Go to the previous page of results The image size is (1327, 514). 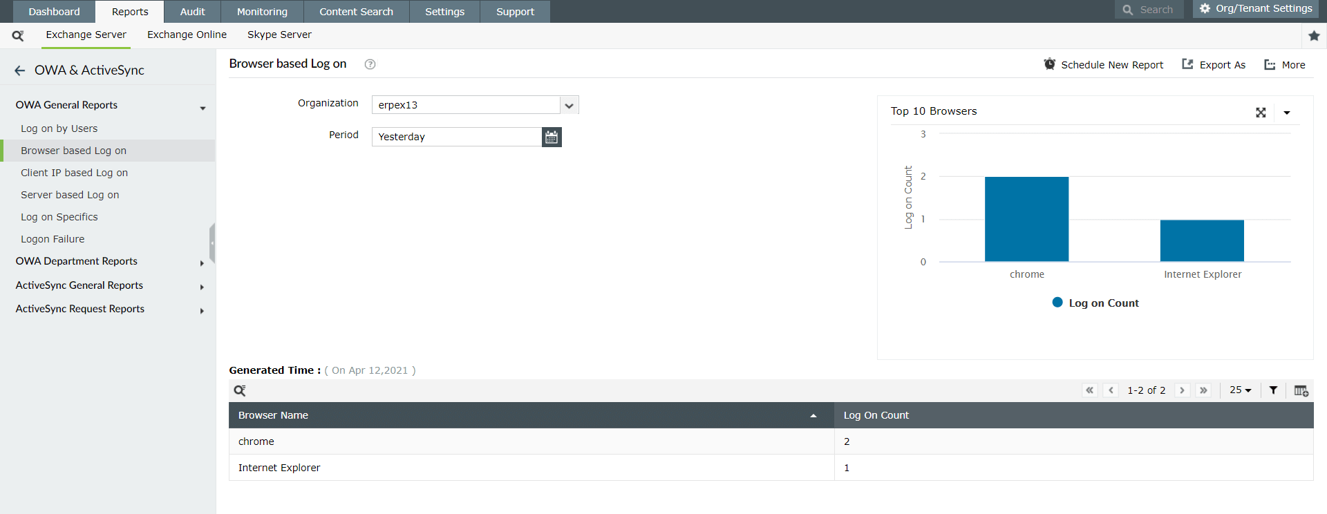[x=1111, y=390]
